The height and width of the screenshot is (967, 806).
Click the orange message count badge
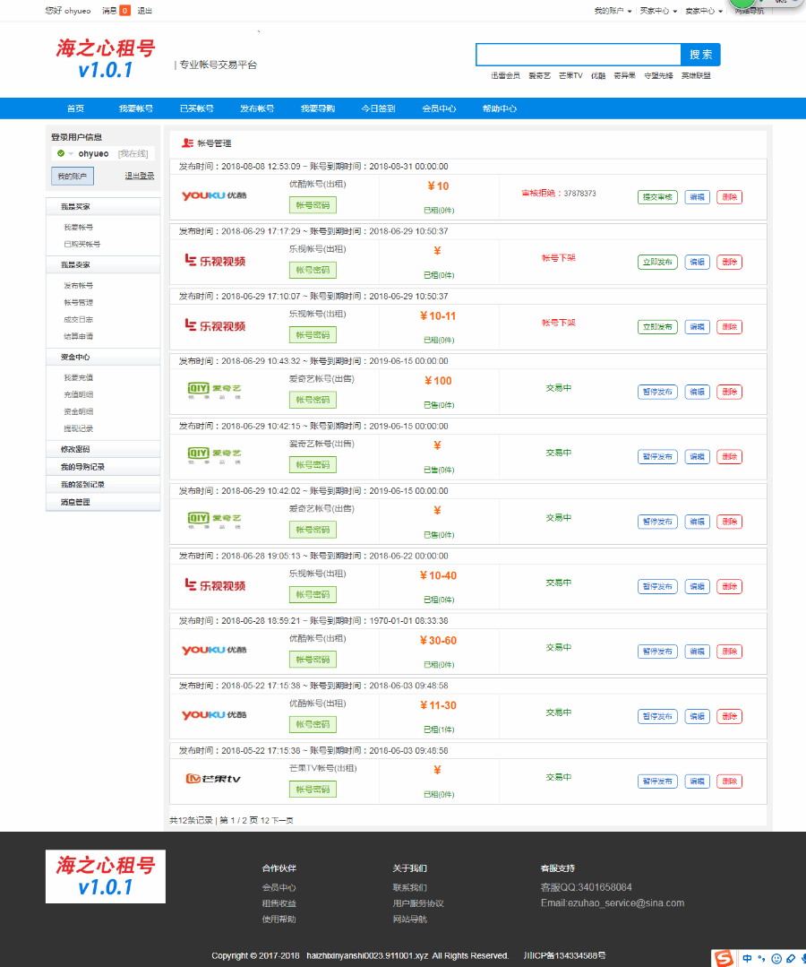pyautogui.click(x=124, y=11)
